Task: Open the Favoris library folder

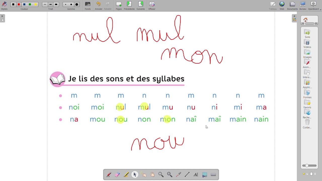Action: 307,104
